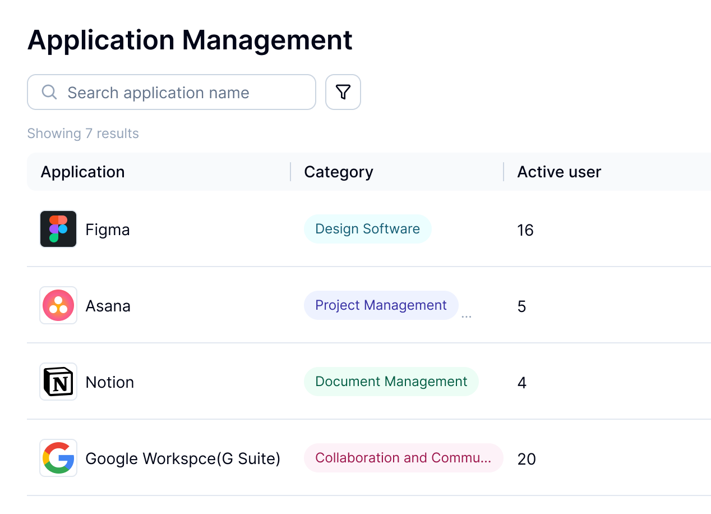Click the Showing 7 results text
The width and height of the screenshot is (711, 514).
click(83, 134)
